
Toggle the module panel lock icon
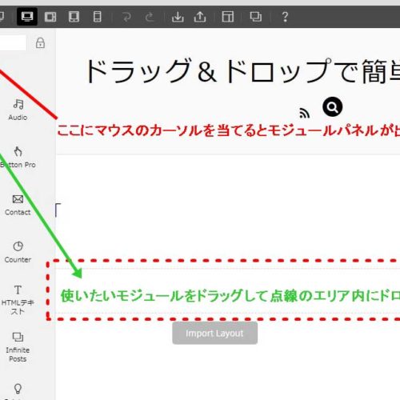coord(40,42)
